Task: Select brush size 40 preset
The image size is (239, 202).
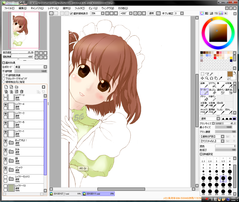Action: pyautogui.click(x=223, y=179)
